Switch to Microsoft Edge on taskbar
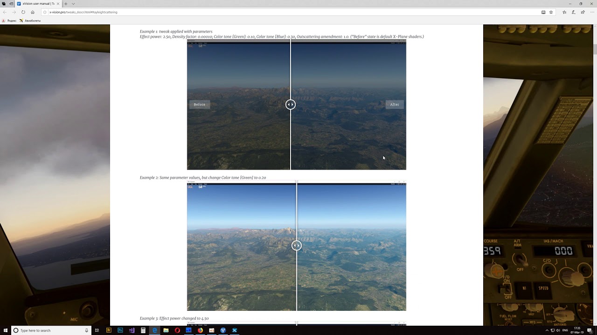This screenshot has height=335, width=597. tap(154, 330)
